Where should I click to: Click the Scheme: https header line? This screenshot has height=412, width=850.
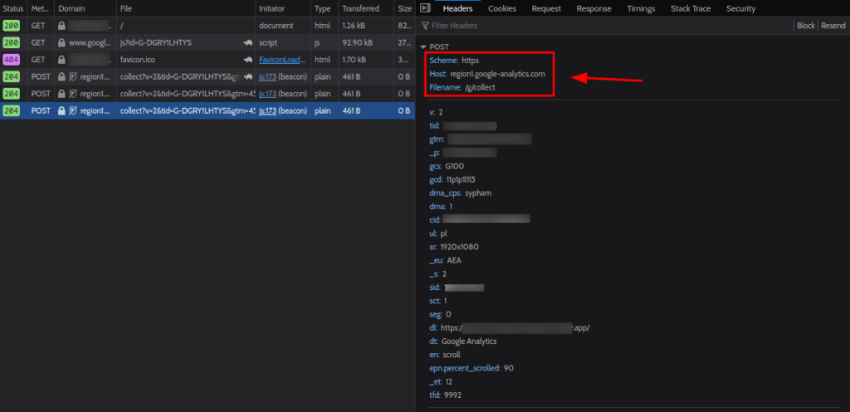454,60
